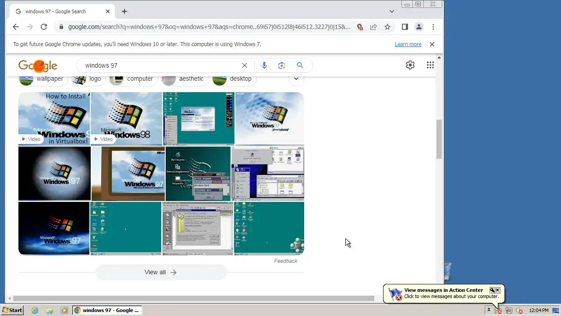
Task: Go back using the browser back arrow
Action: pyautogui.click(x=16, y=27)
